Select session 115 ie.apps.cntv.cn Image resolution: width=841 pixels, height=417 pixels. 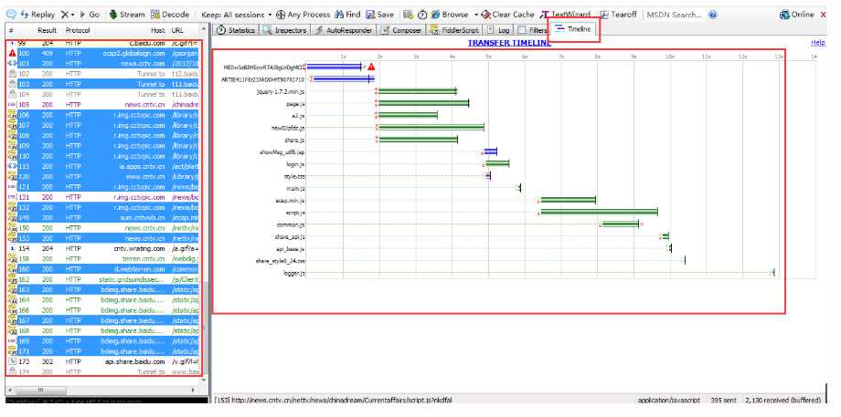pos(102,166)
